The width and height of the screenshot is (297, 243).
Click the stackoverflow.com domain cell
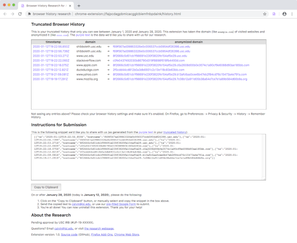89,61
